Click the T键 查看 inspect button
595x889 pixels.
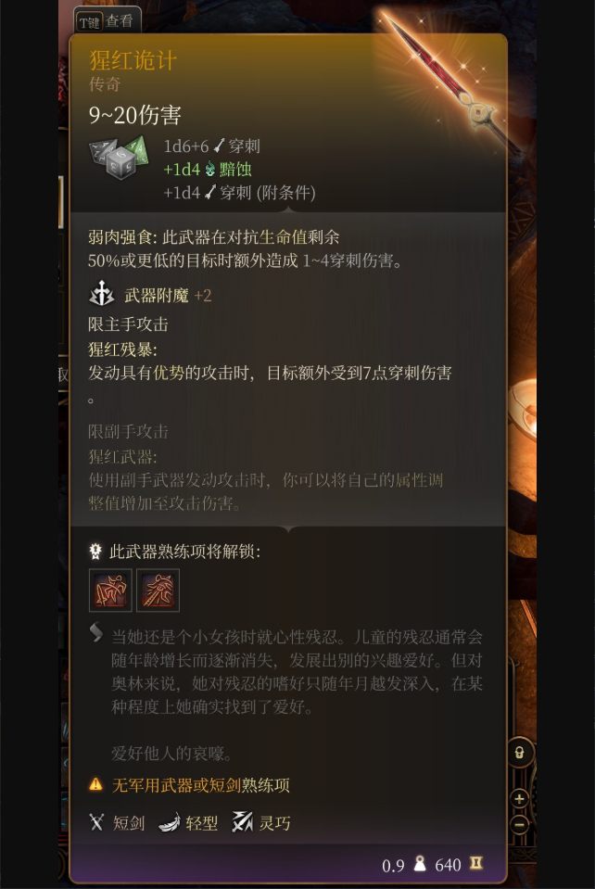click(x=107, y=21)
